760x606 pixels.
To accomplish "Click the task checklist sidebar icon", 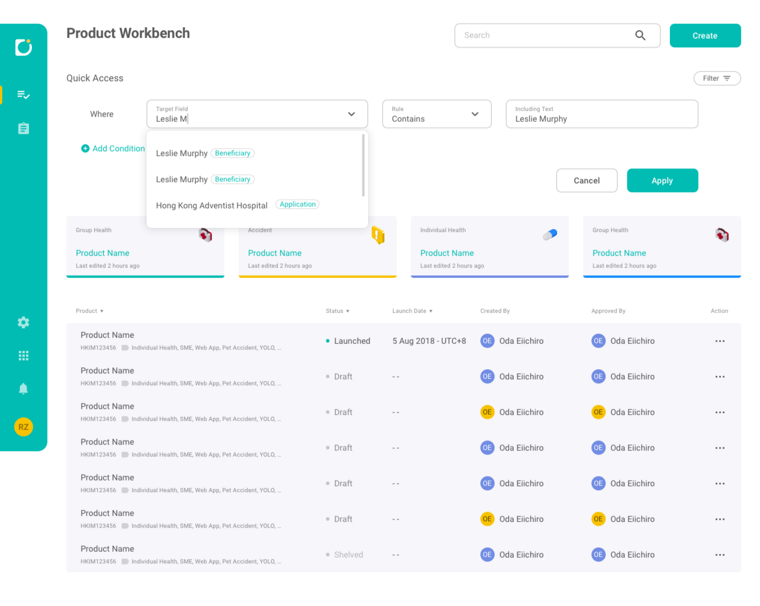I will point(23,94).
